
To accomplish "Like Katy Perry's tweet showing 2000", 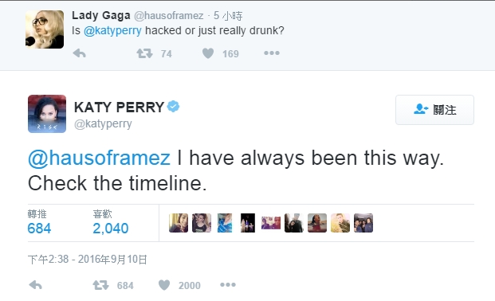I will tap(164, 285).
